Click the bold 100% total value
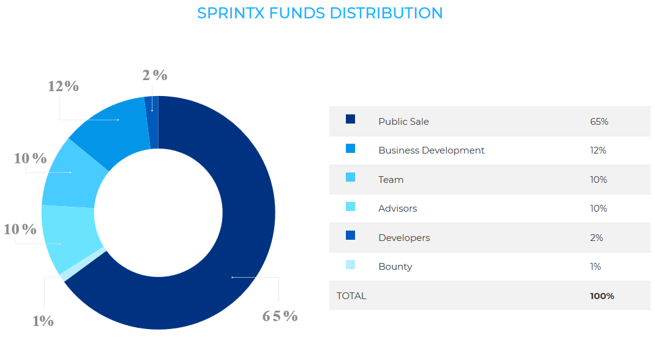Screen dimensions: 655x337 point(602,296)
